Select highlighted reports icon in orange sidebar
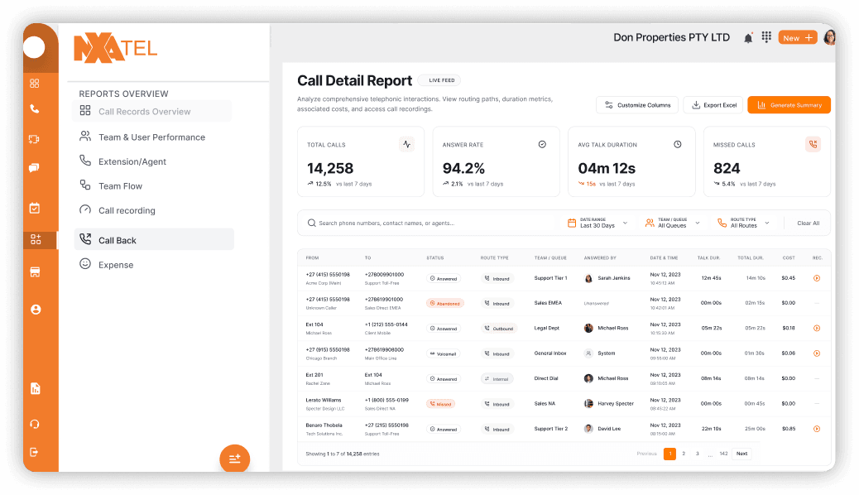859x495 pixels. [36, 239]
